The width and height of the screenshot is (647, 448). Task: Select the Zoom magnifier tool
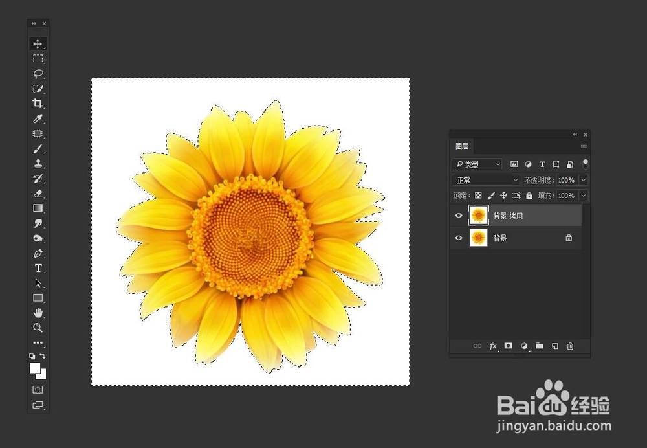tap(38, 328)
